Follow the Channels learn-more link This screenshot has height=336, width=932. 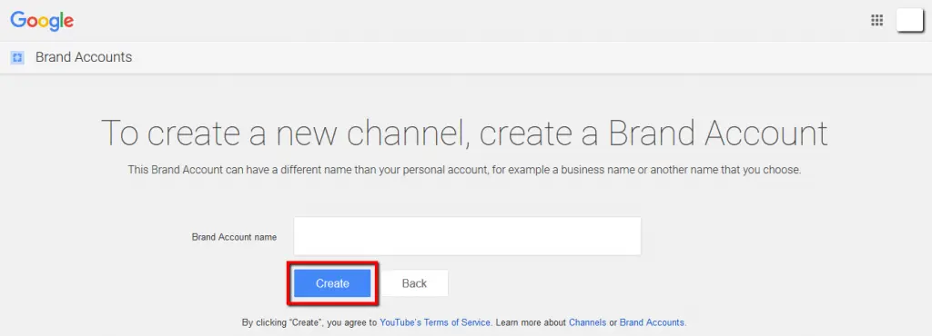click(587, 322)
